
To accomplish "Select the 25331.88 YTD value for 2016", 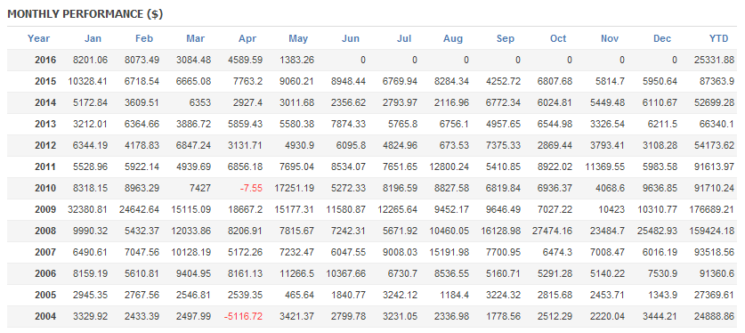I will click(714, 61).
